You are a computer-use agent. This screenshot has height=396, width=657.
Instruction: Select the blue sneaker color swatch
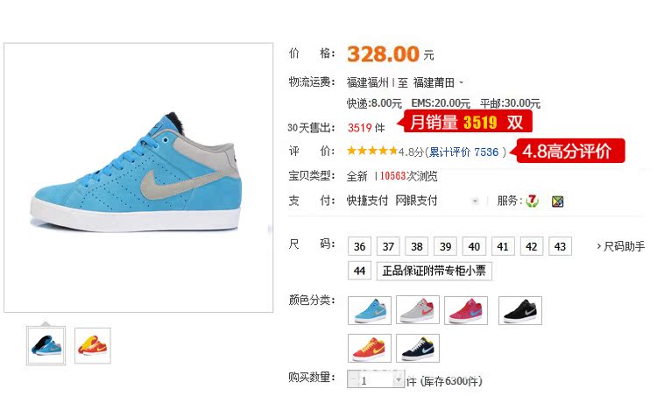pos(370,310)
